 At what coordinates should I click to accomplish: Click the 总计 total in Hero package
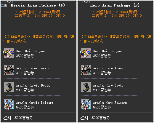point(85,118)
